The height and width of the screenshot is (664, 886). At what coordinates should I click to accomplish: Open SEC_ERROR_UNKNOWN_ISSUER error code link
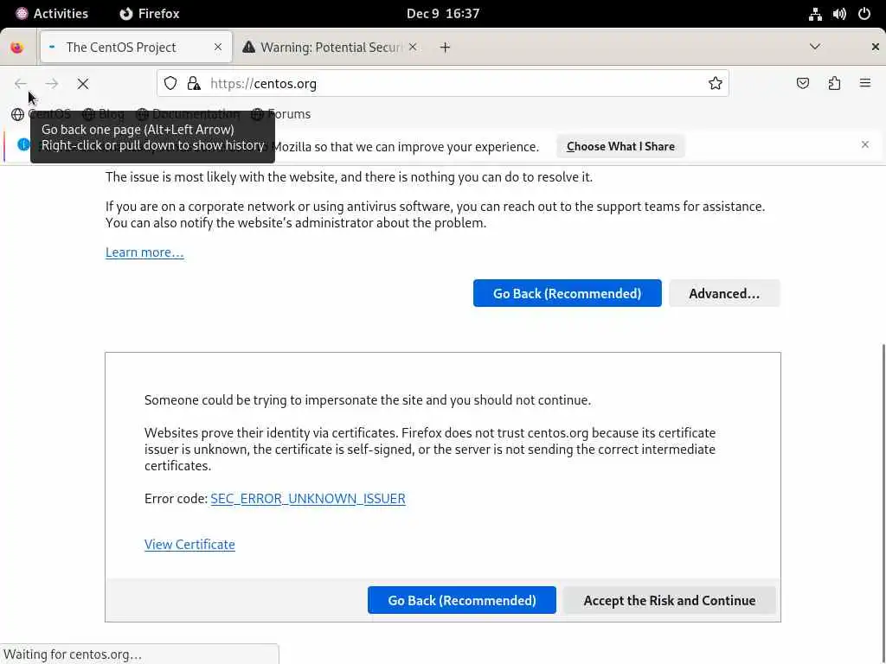click(x=308, y=499)
